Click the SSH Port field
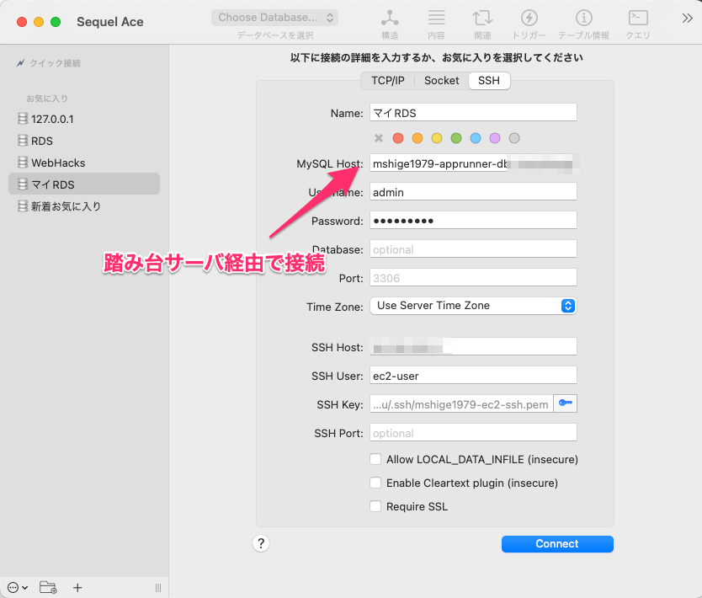The image size is (702, 598). (473, 433)
